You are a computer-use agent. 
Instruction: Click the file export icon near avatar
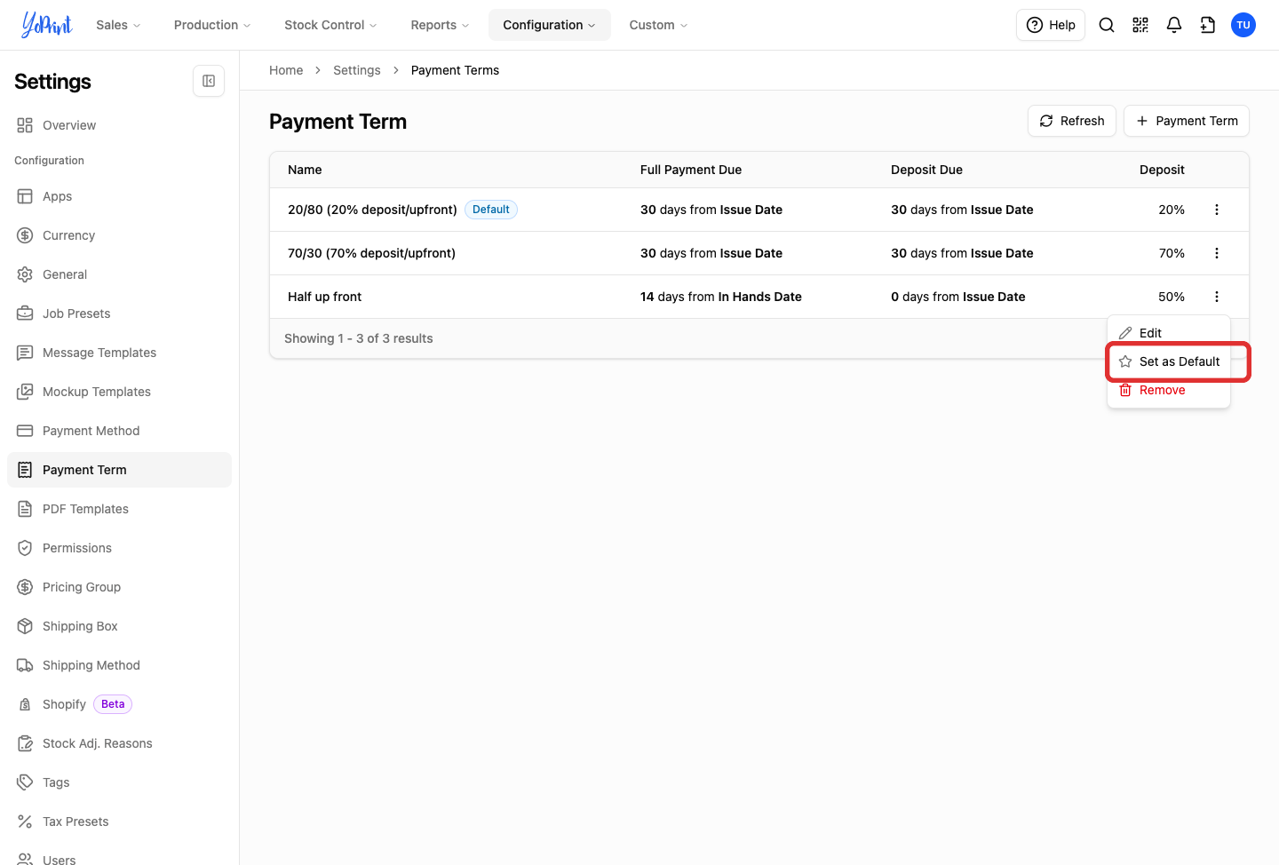(x=1208, y=25)
